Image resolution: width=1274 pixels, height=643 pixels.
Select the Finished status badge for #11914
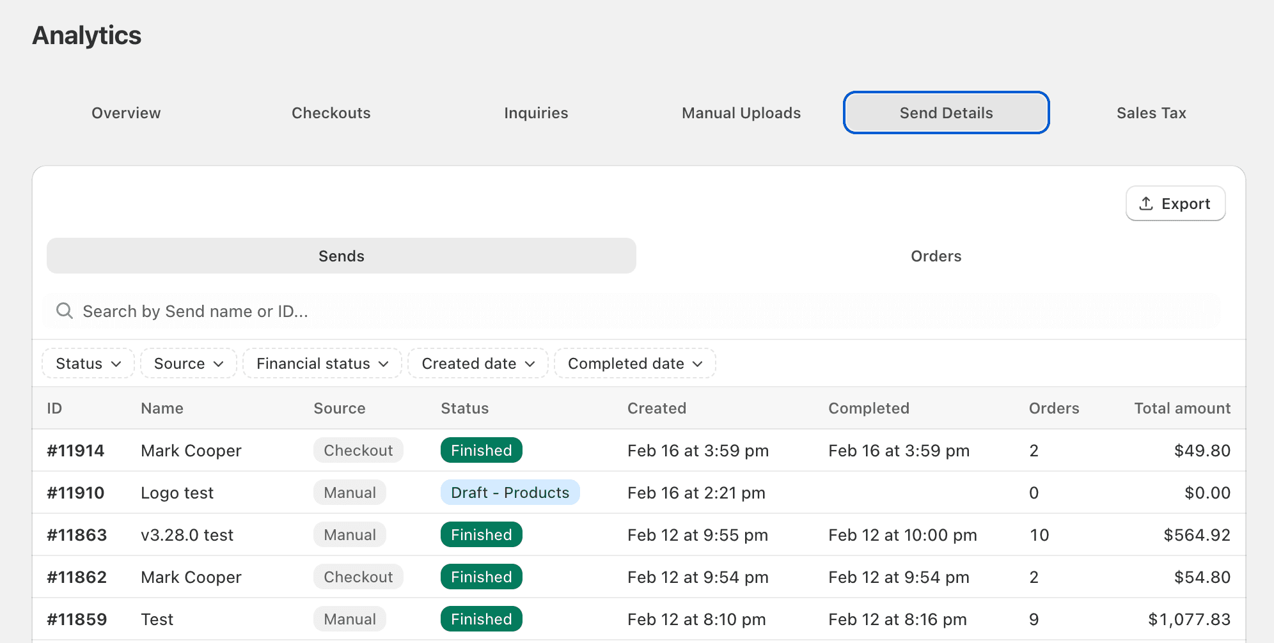click(481, 450)
